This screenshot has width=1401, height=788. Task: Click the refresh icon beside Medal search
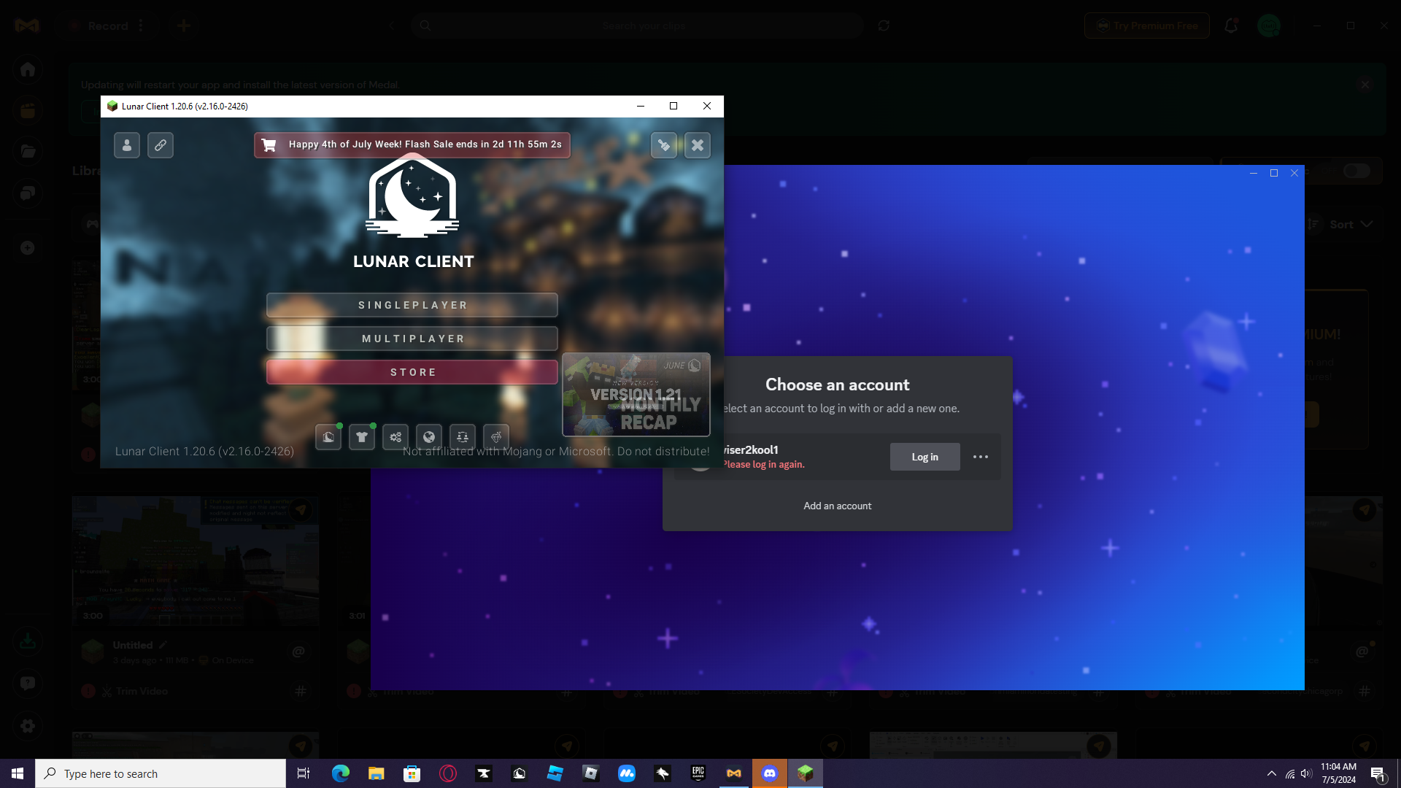tap(884, 26)
